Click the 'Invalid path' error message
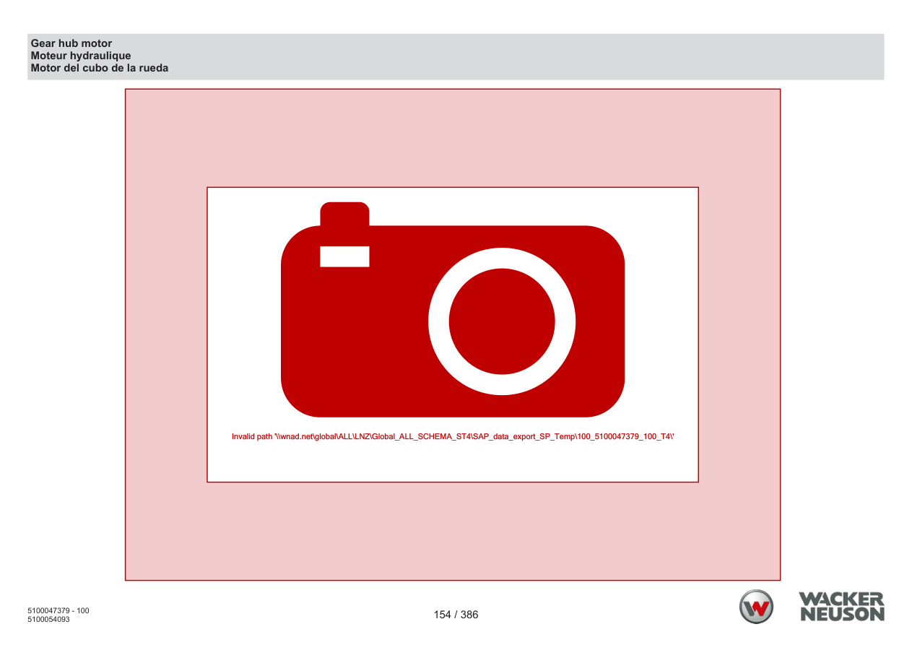 coord(453,436)
